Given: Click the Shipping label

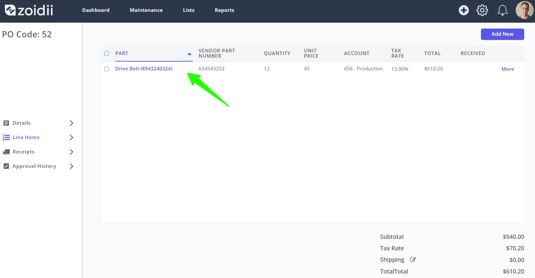Looking at the screenshot, I should click(392, 260).
